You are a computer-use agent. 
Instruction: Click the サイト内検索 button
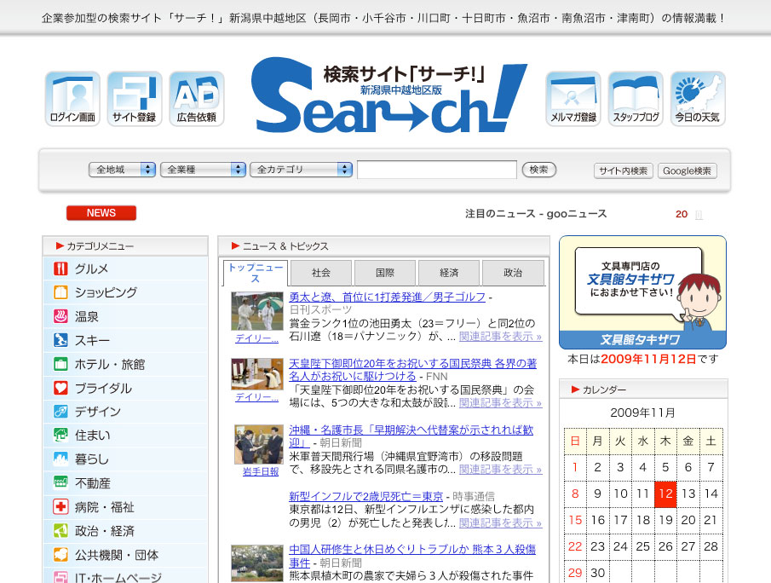click(623, 170)
